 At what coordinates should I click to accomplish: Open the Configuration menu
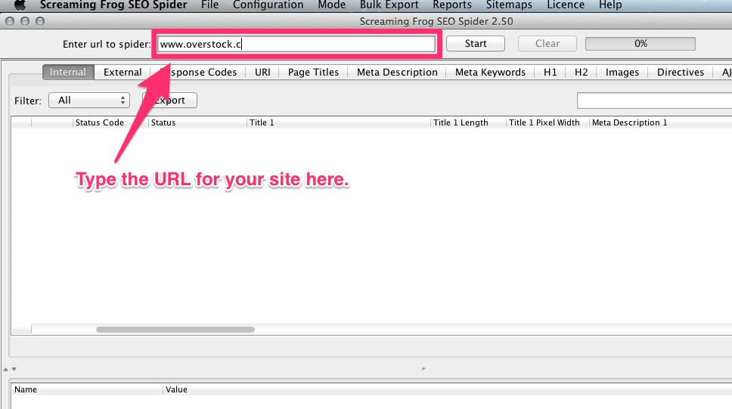pyautogui.click(x=268, y=5)
